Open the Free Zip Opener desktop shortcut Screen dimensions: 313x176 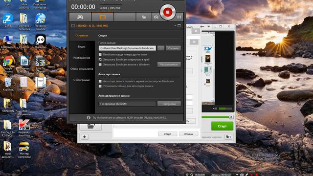(41, 64)
